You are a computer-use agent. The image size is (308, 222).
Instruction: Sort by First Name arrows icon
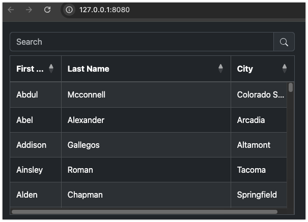point(51,69)
